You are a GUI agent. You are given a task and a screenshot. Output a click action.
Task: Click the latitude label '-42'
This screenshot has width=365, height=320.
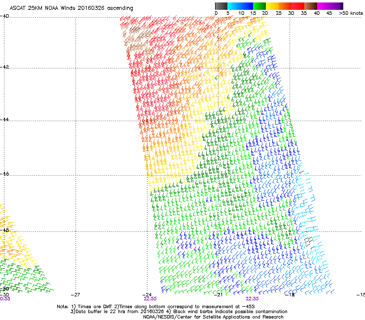click(4, 66)
